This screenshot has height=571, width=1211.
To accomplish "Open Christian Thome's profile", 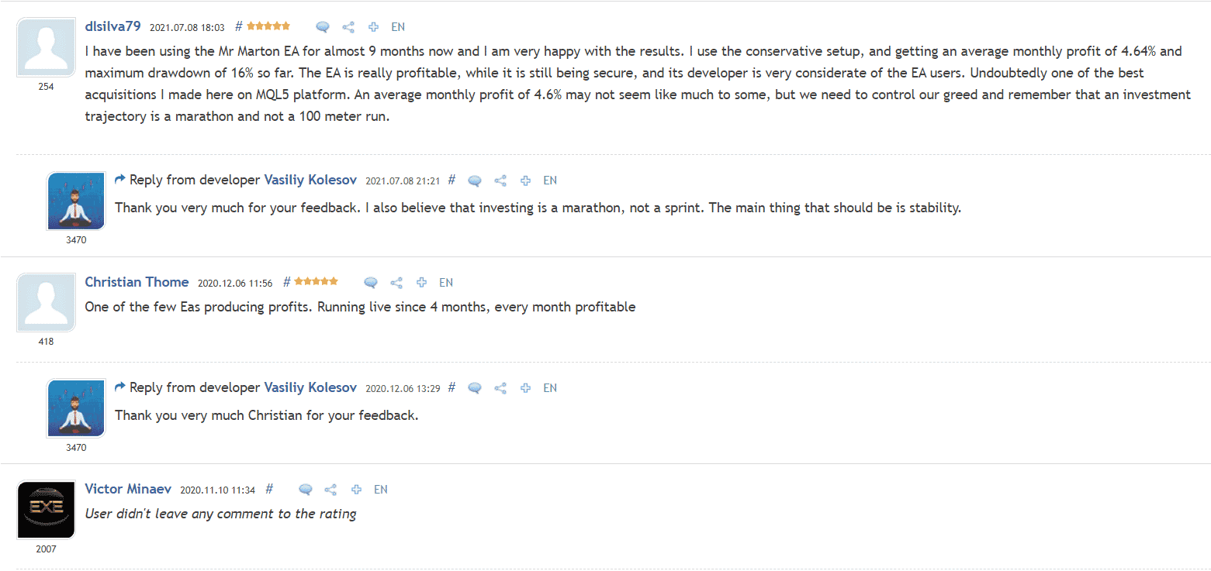I will [x=137, y=282].
